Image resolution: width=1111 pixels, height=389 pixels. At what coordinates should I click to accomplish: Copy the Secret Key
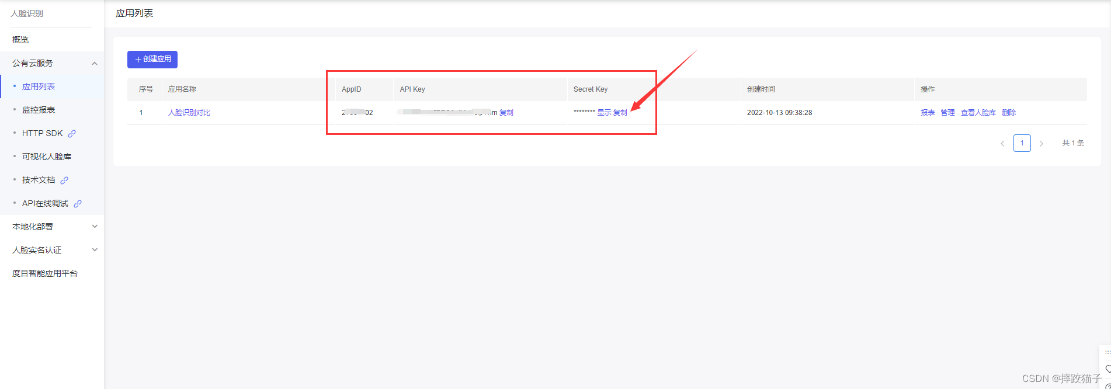pyautogui.click(x=620, y=113)
